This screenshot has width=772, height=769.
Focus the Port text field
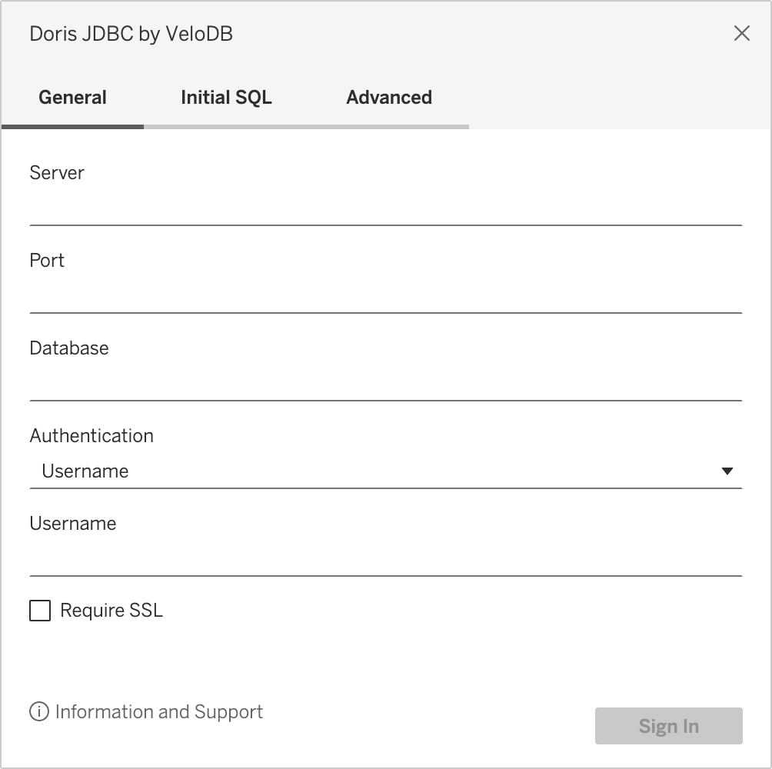(x=384, y=295)
